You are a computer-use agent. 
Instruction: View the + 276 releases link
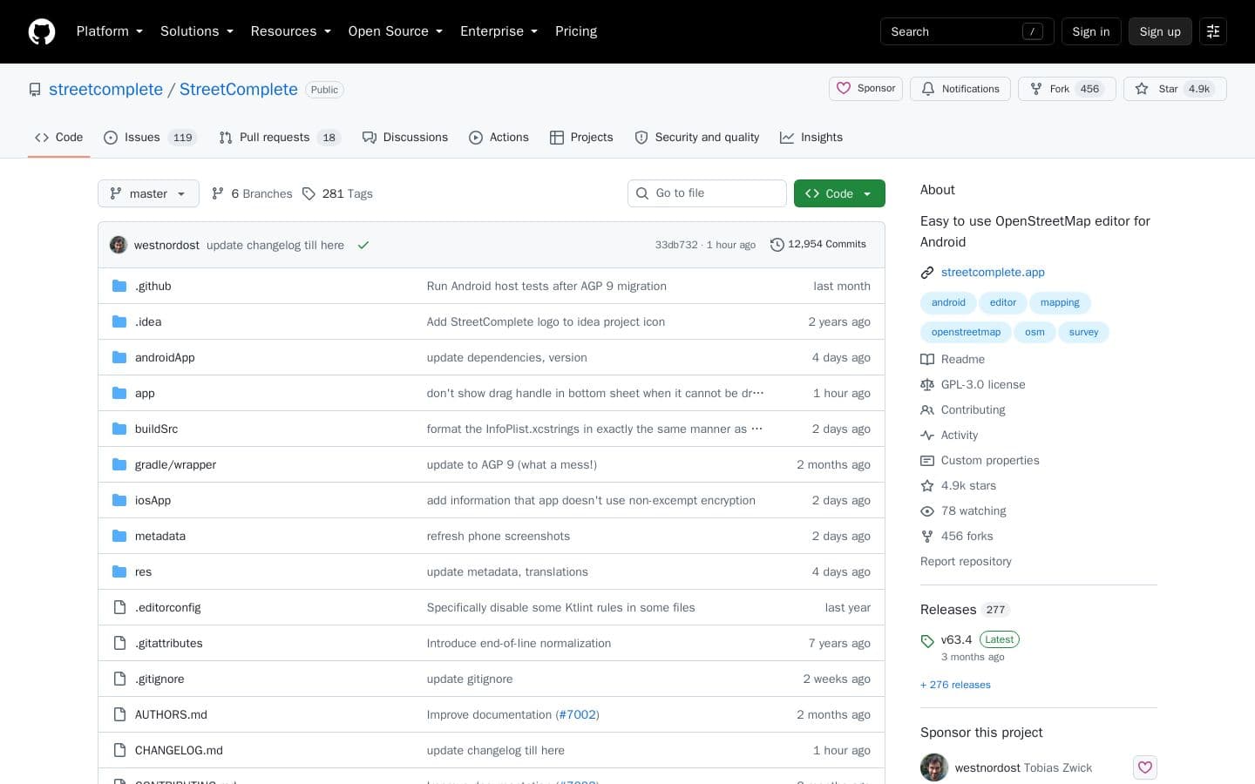(x=955, y=685)
